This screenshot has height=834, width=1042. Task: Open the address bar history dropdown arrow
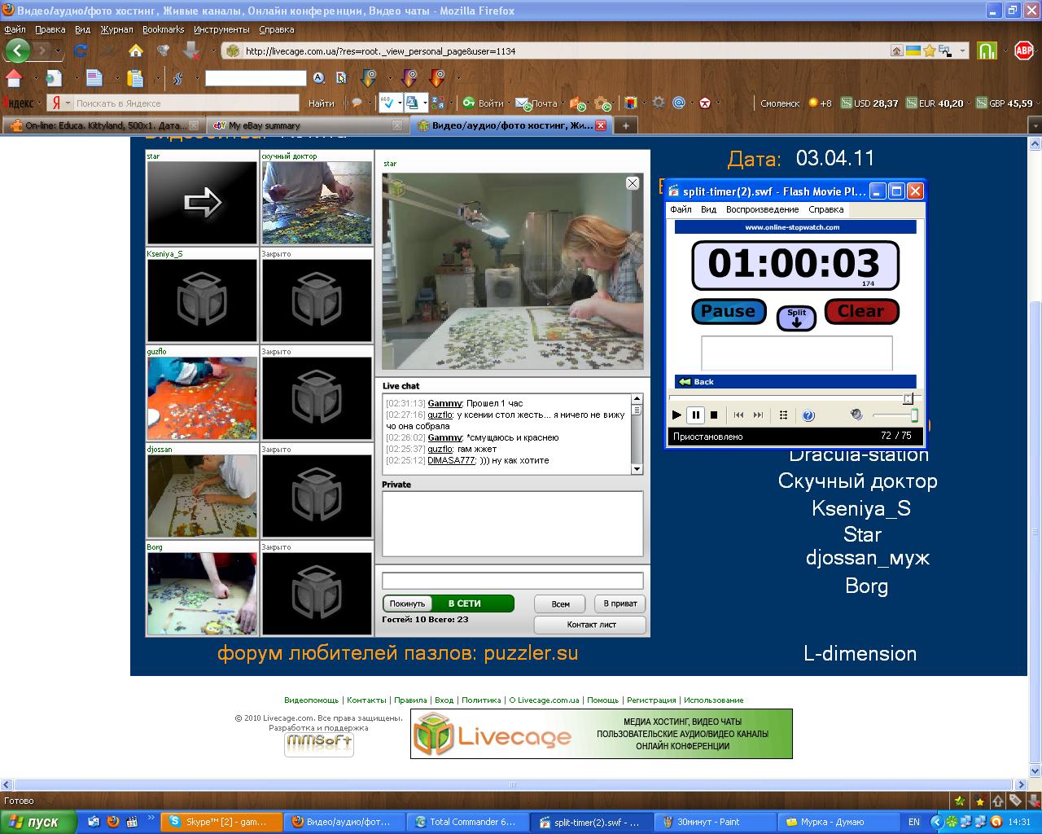pyautogui.click(x=962, y=50)
